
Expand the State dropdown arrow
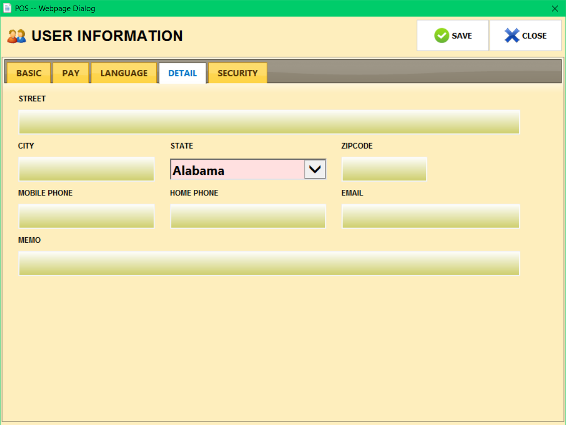coord(315,170)
